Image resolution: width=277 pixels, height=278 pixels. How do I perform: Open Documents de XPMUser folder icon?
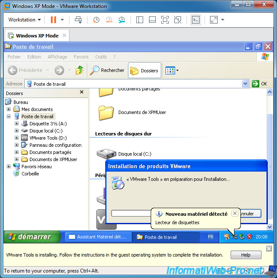click(106, 112)
